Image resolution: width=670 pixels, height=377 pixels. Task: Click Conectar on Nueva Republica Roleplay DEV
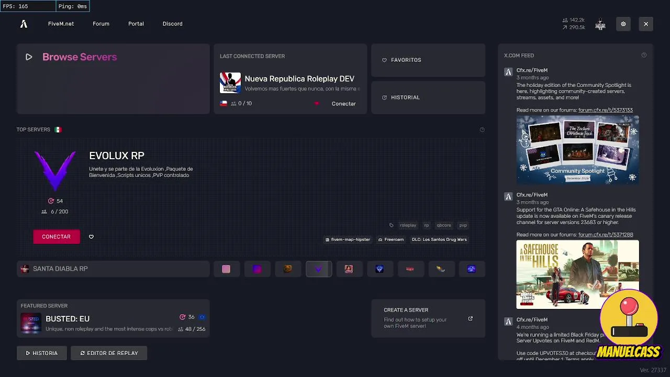tap(344, 104)
